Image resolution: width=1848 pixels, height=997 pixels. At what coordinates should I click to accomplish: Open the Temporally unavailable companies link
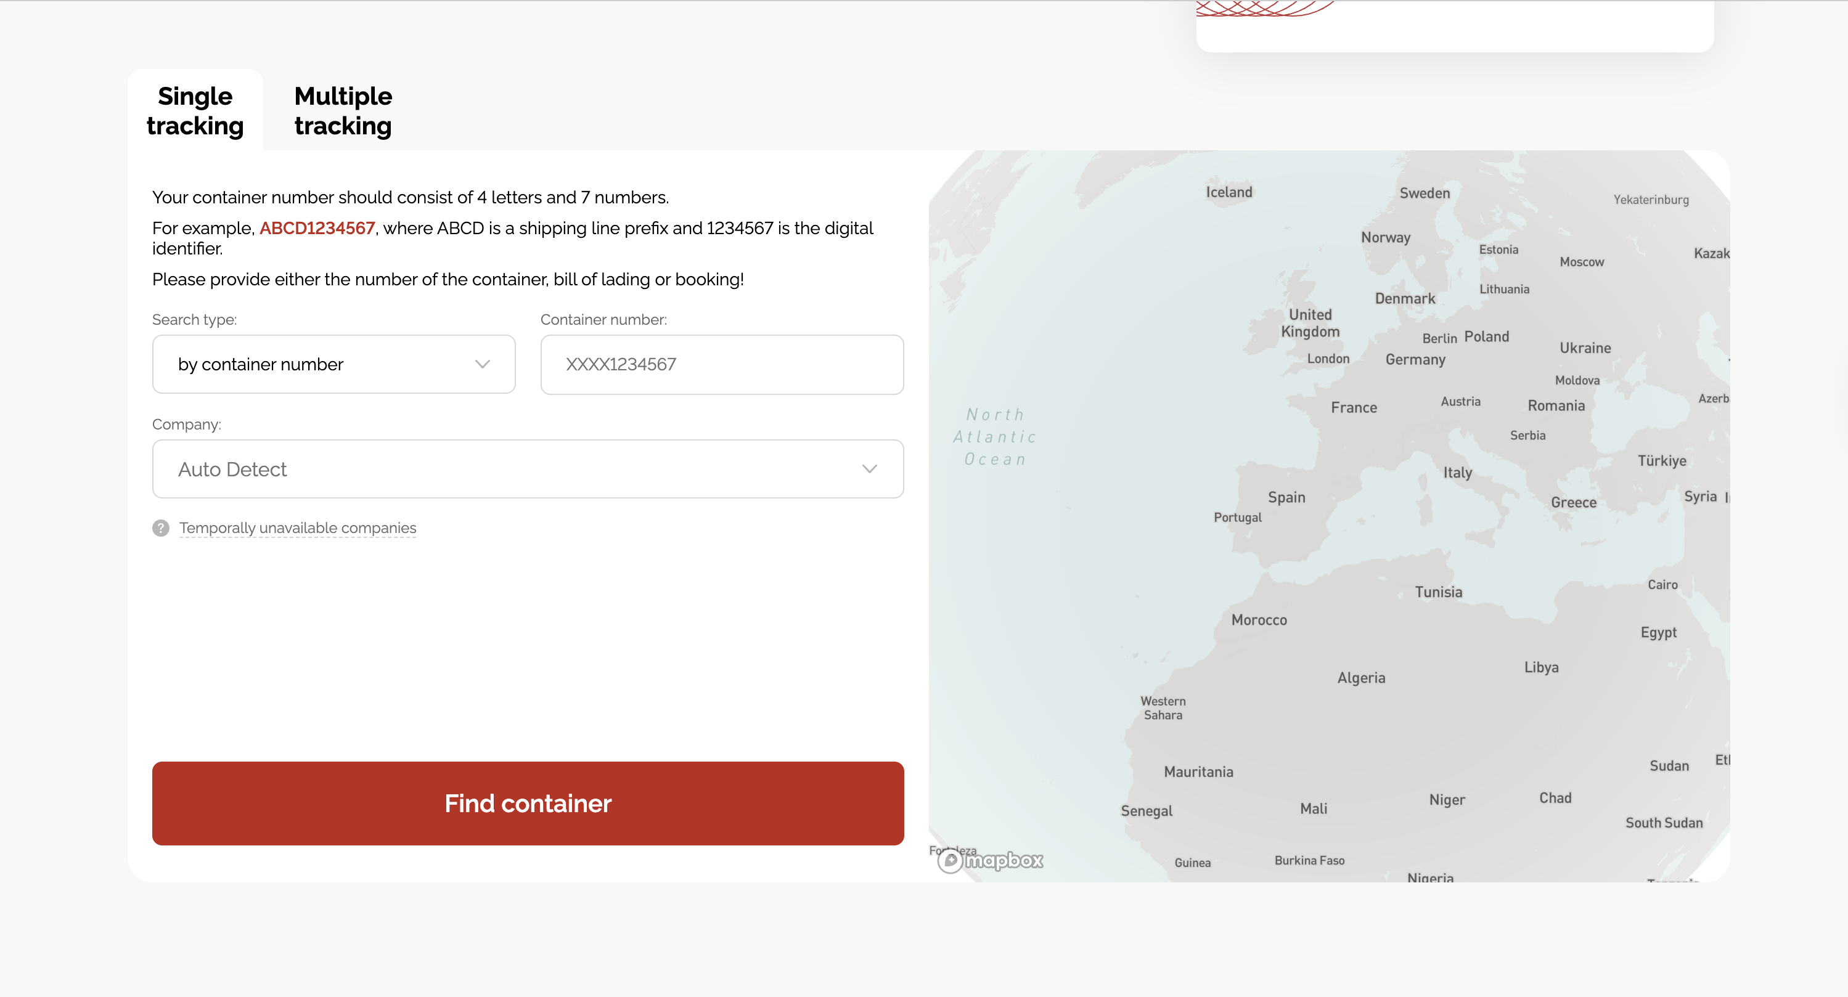pos(298,528)
